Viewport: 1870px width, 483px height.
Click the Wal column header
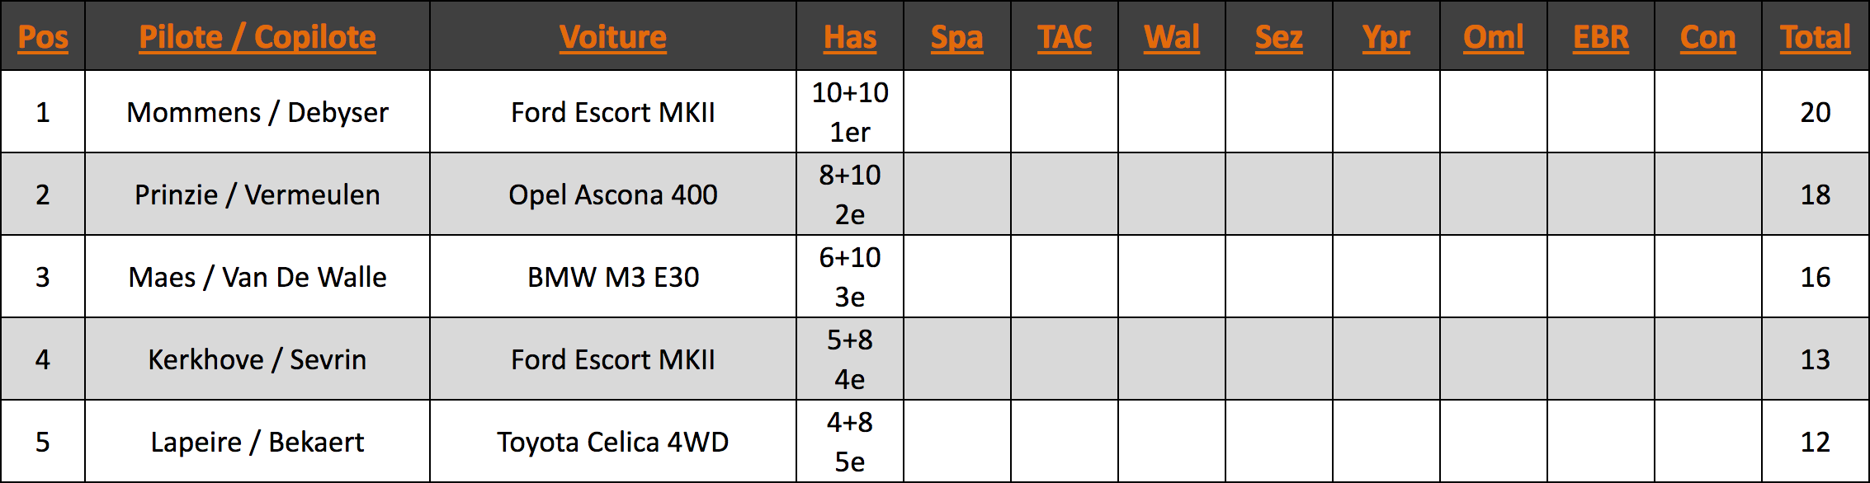pyautogui.click(x=1172, y=37)
